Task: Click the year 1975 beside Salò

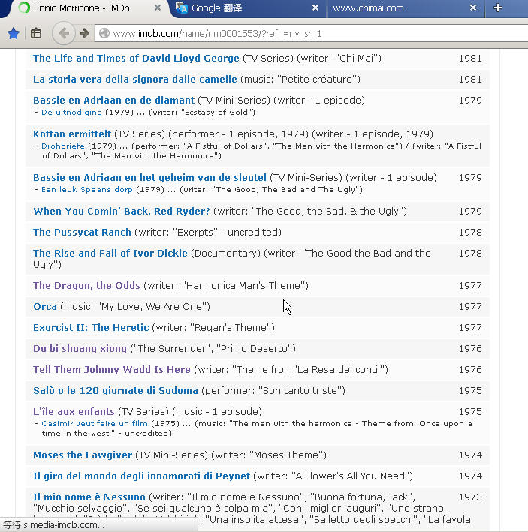Action: pos(470,390)
